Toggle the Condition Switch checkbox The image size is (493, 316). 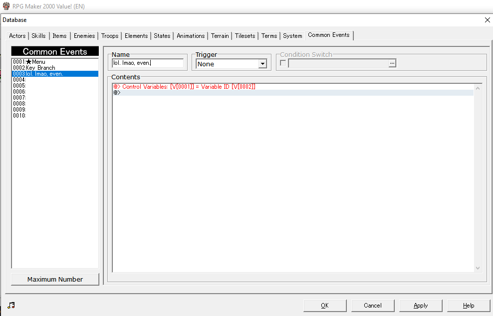point(283,63)
